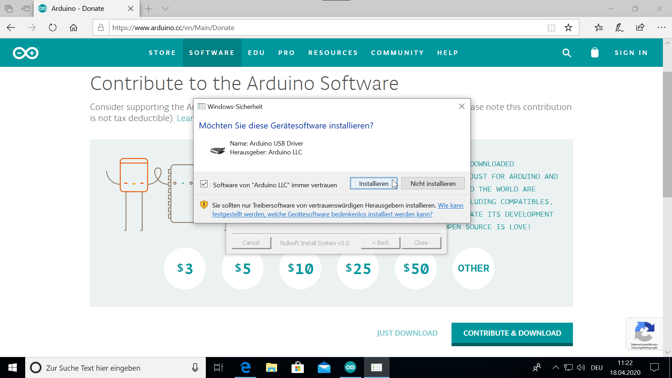The height and width of the screenshot is (378, 672).
Task: Open Microsoft Store taskbar icon
Action: click(297, 367)
